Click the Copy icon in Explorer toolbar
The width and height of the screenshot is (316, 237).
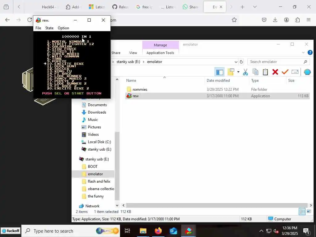[x=255, y=72]
